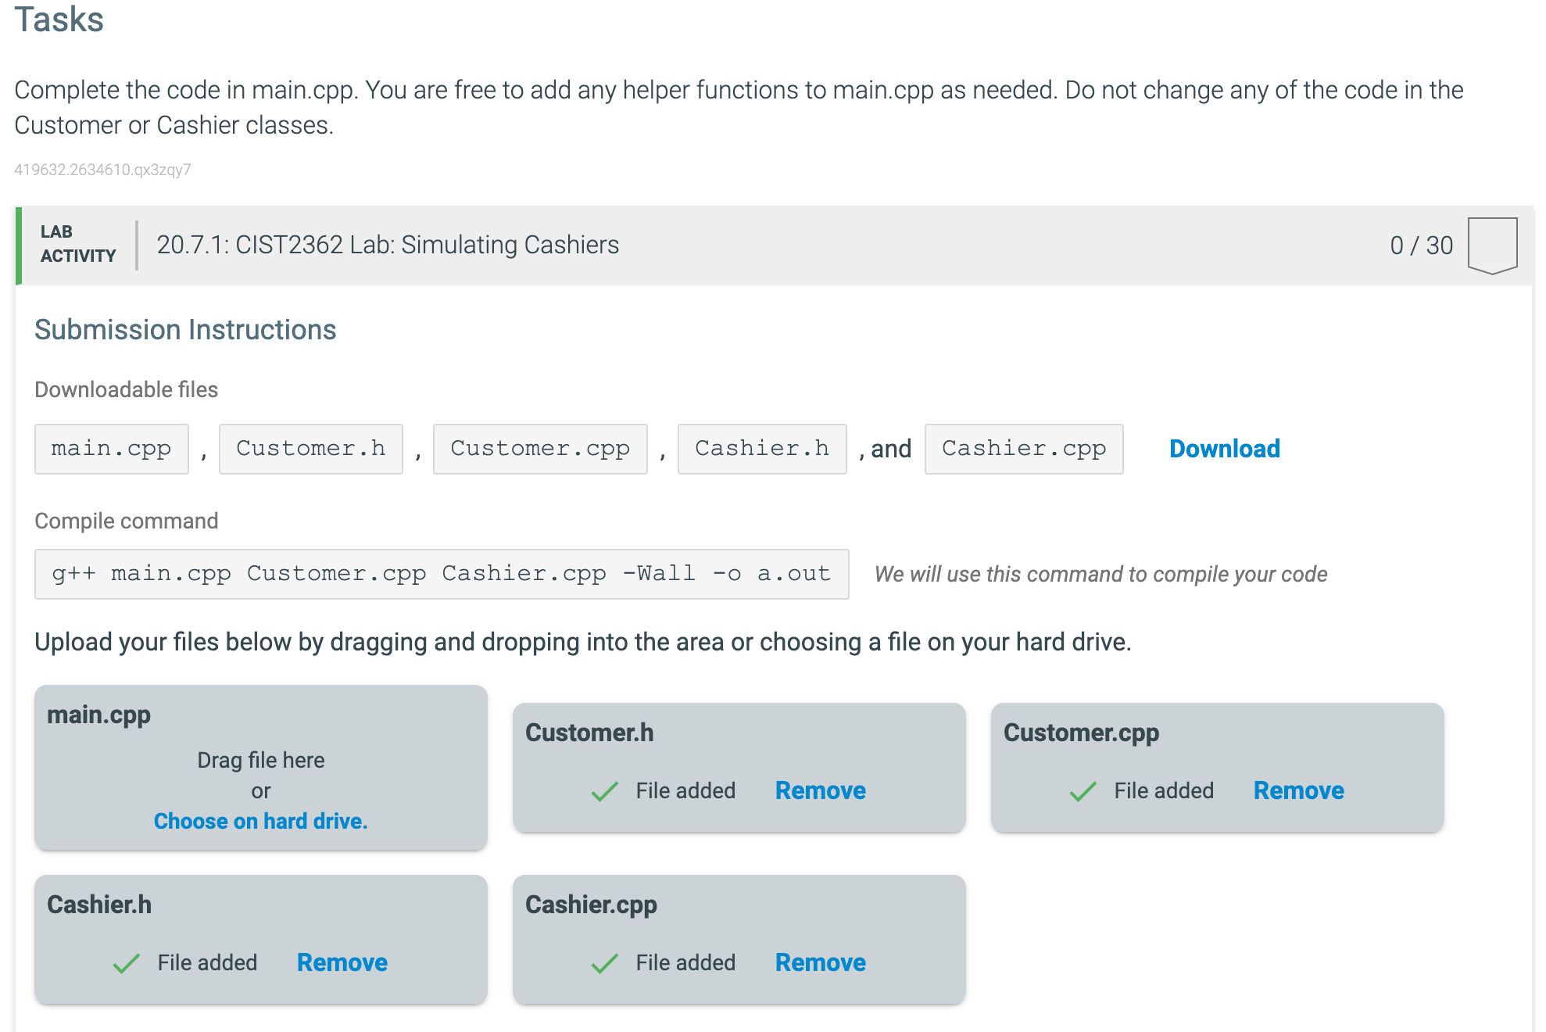Remove the uploaded Cashier.h file
The height and width of the screenshot is (1032, 1546).
(x=342, y=962)
